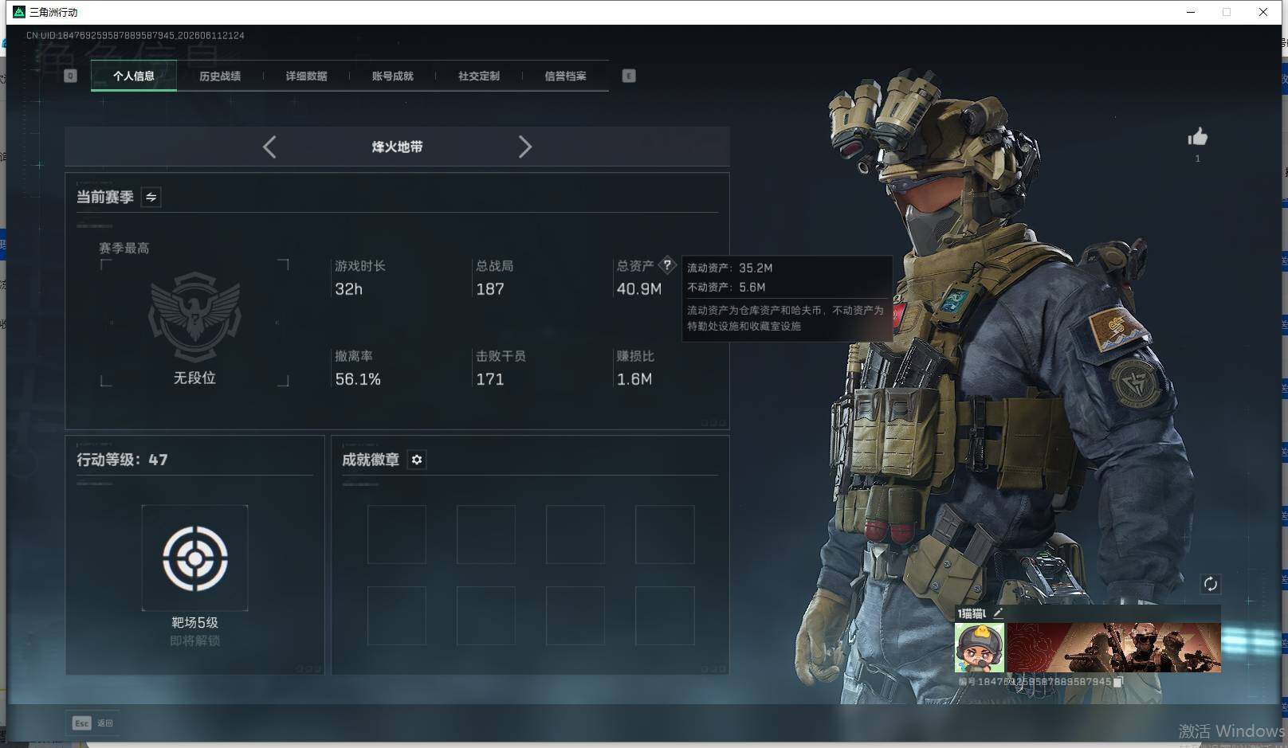Toggle the 当前赛季 season switch icon
Screen dimensions: 1288x748
pos(151,197)
